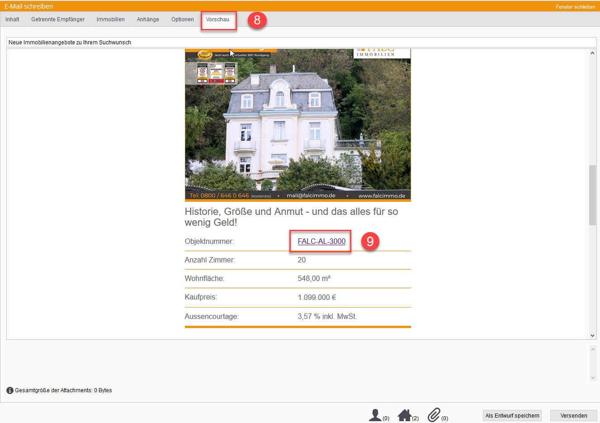Switch to the Inhalt tab
The height and width of the screenshot is (423, 600).
pyautogui.click(x=12, y=19)
